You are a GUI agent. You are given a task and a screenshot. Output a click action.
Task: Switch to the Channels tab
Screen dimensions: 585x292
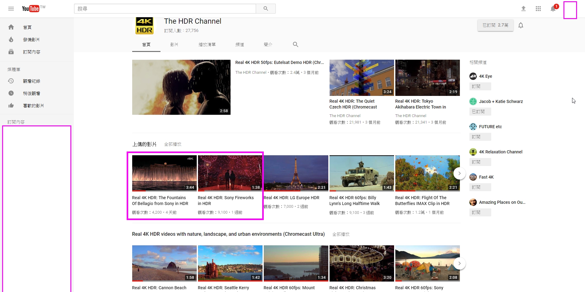click(240, 45)
